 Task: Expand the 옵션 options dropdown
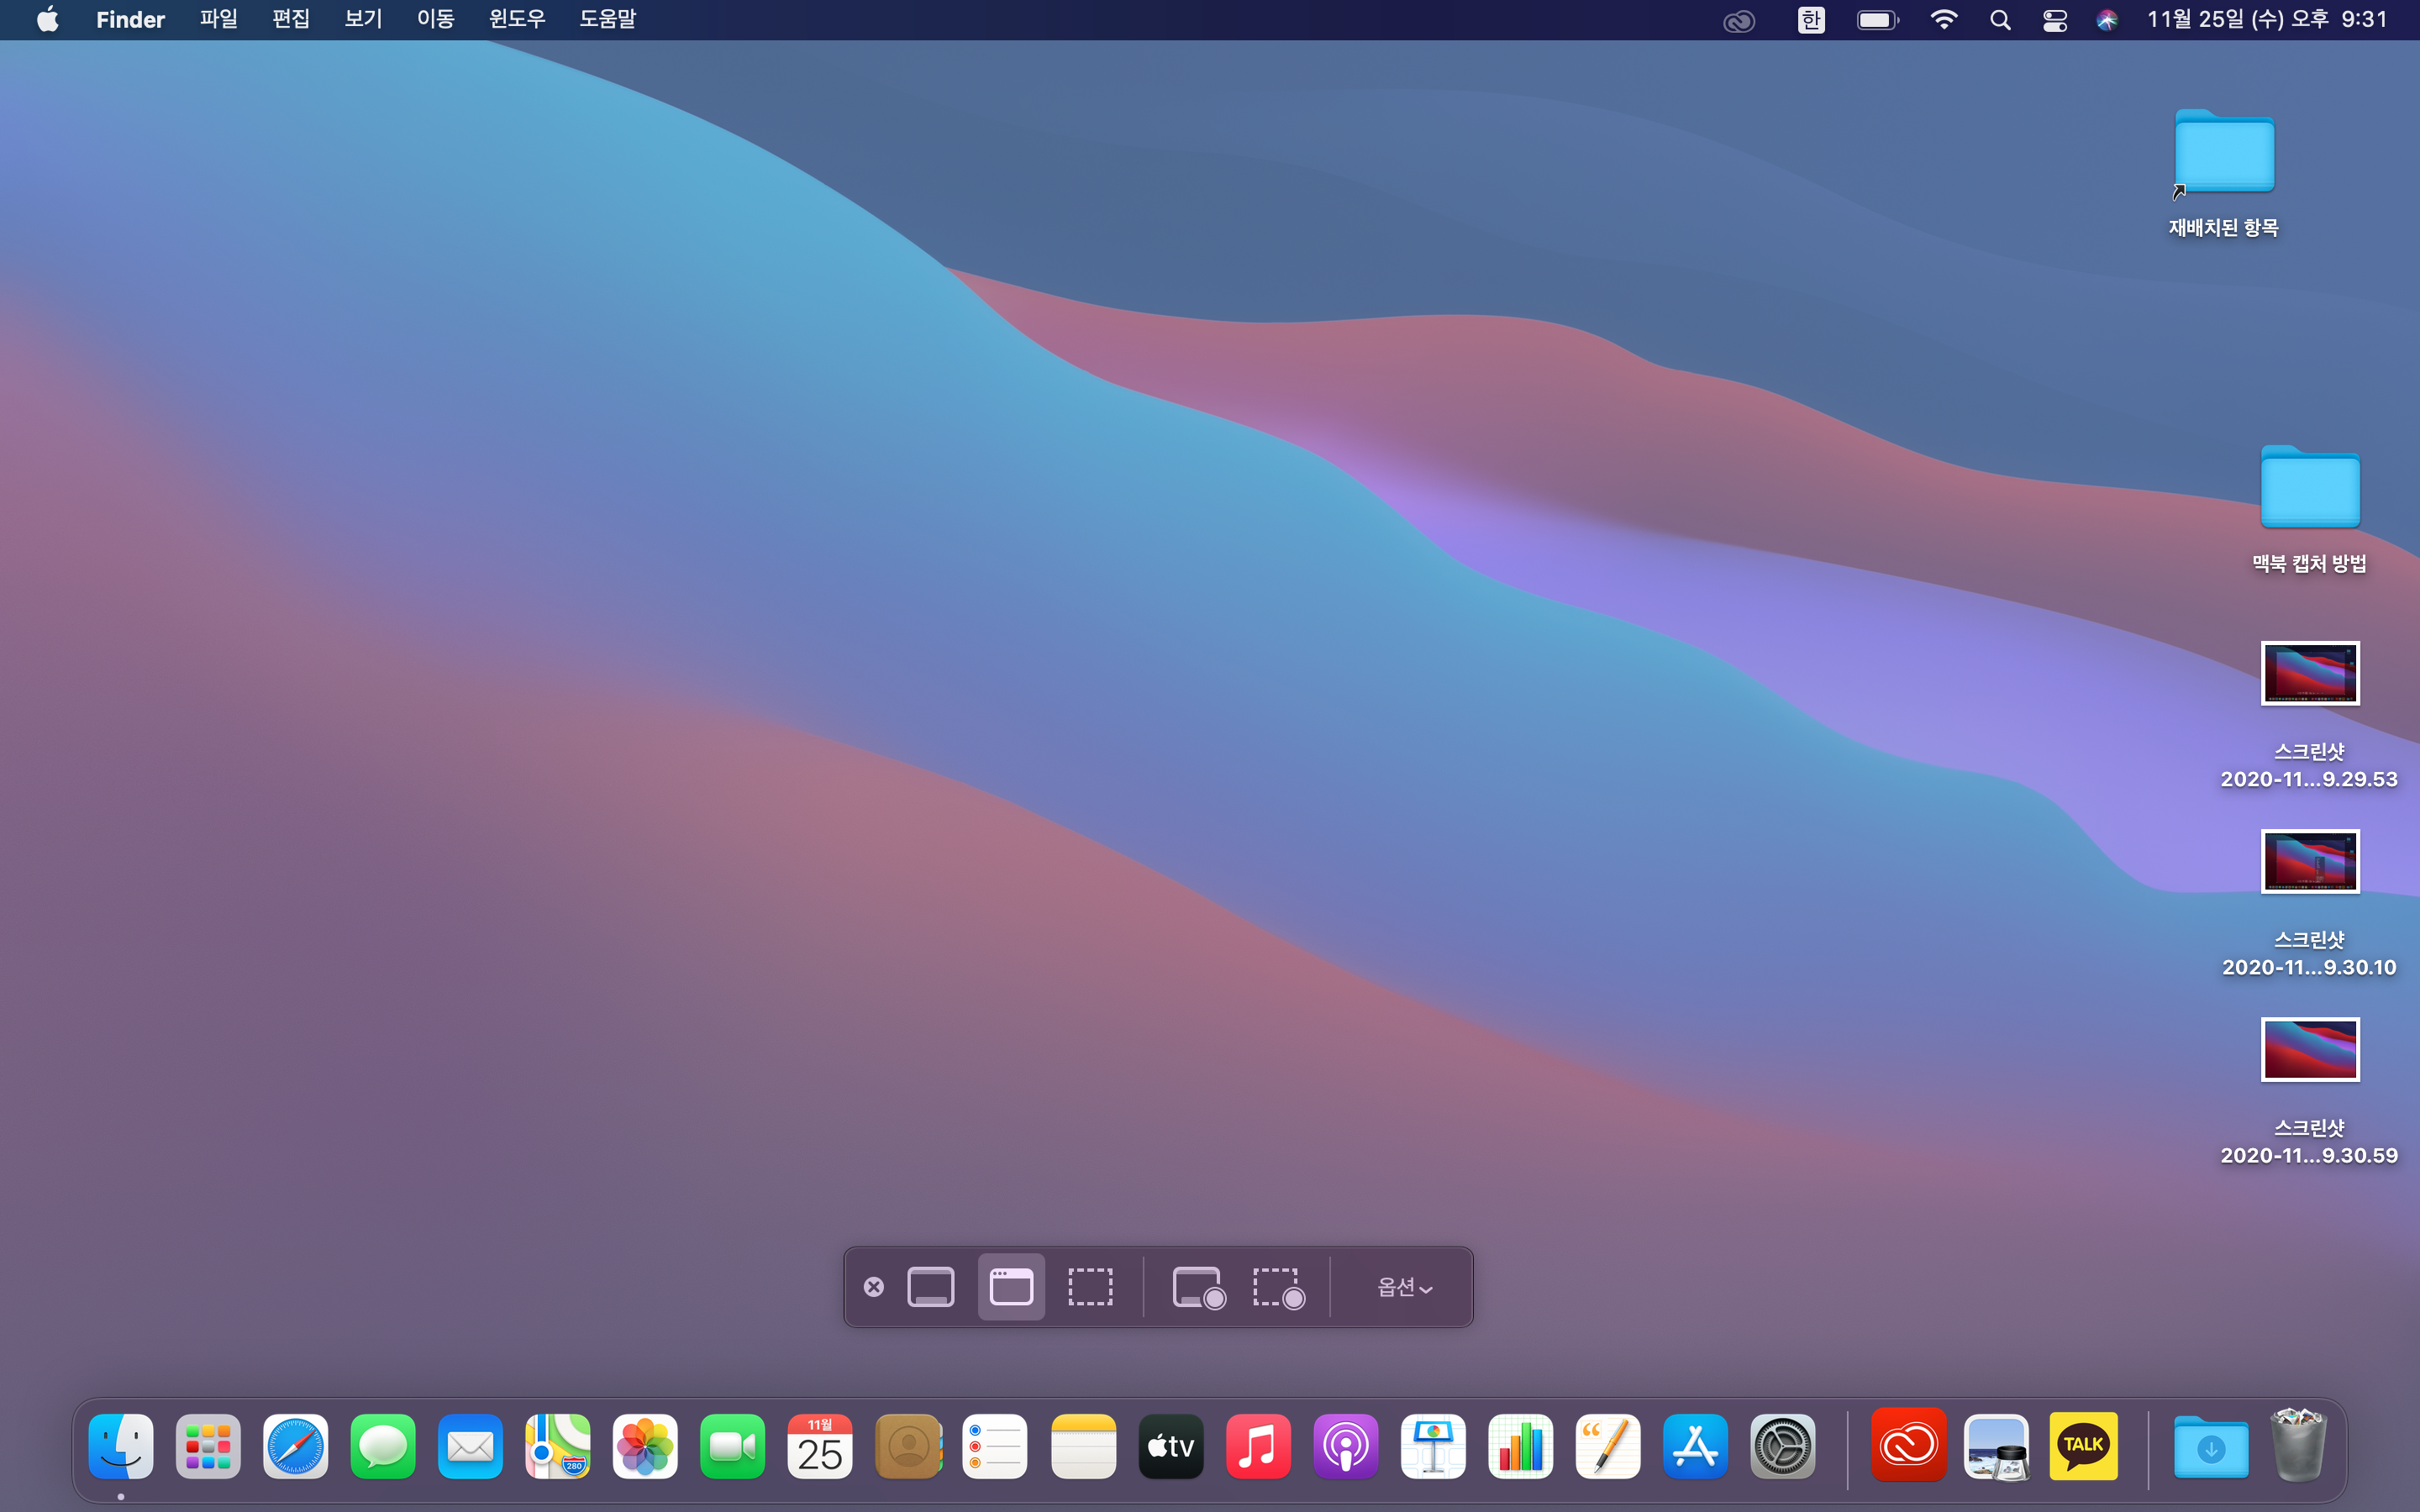1404,1287
